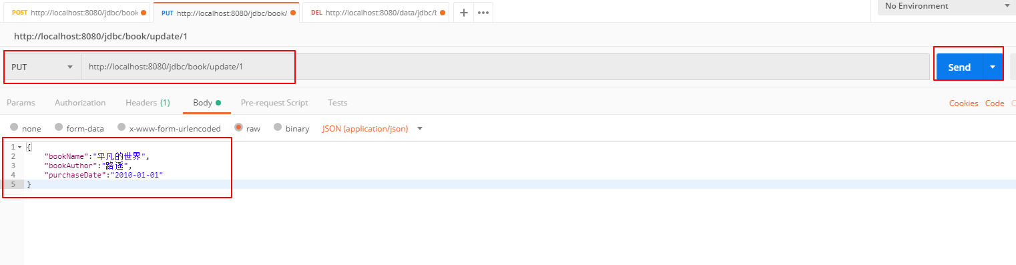Click the Send dropdown arrow
The image size is (1016, 265).
coord(993,67)
